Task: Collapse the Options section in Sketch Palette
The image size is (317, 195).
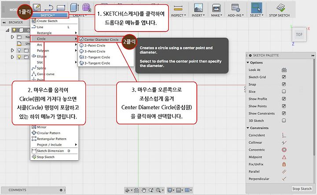Action: tap(248, 62)
